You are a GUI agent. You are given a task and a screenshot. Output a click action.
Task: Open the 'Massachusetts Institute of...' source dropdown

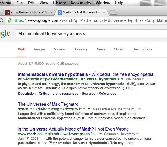click(x=117, y=109)
